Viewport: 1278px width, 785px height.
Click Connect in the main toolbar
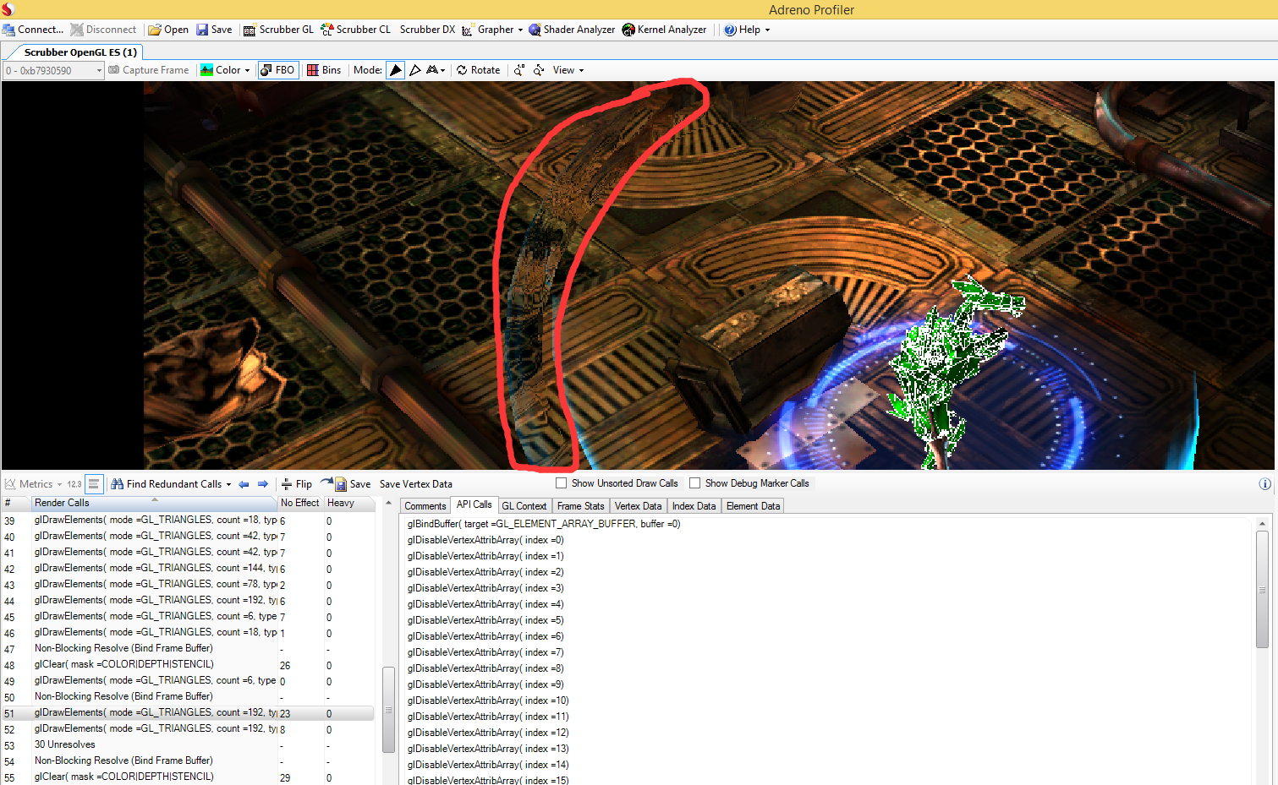coord(33,30)
